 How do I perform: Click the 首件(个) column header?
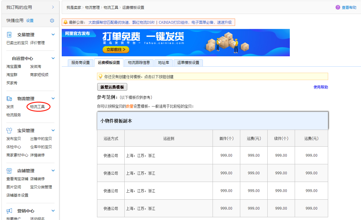226,138
